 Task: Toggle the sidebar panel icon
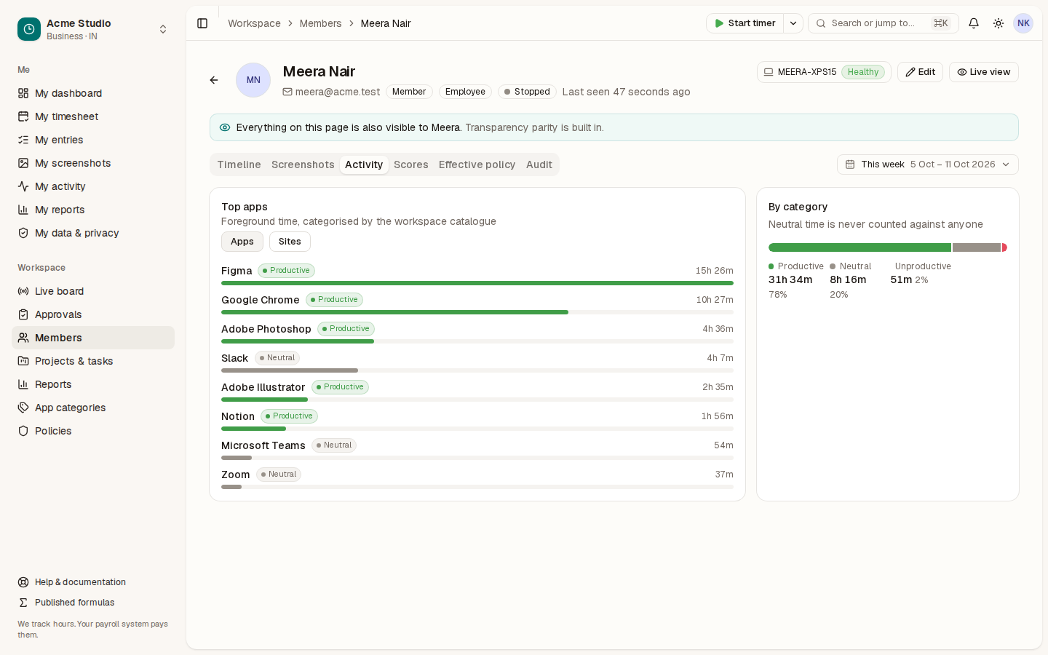[202, 23]
